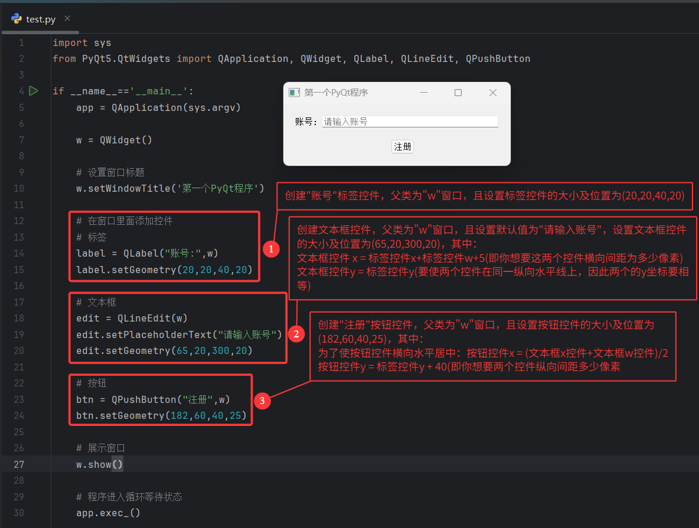Click the comment '# 程序进入循环等待状态'
Viewport: 699px width, 528px height.
click(129, 497)
